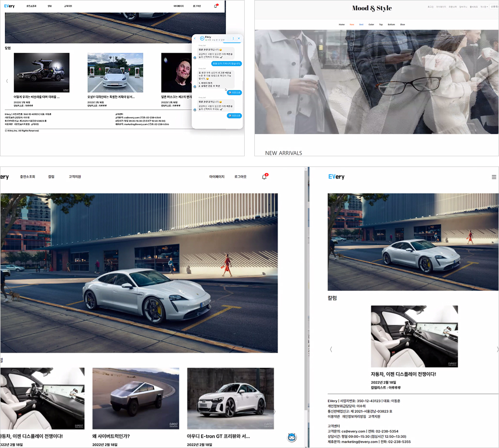Open the hamburger menu on the mobile EVery page
The width and height of the screenshot is (499, 448).
pos(494,177)
